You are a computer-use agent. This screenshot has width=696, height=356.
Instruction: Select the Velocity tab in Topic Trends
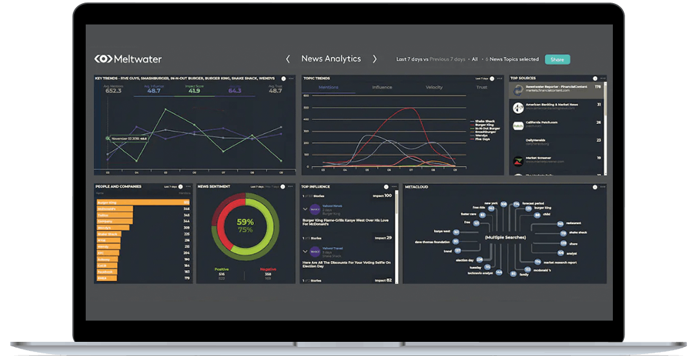click(434, 88)
